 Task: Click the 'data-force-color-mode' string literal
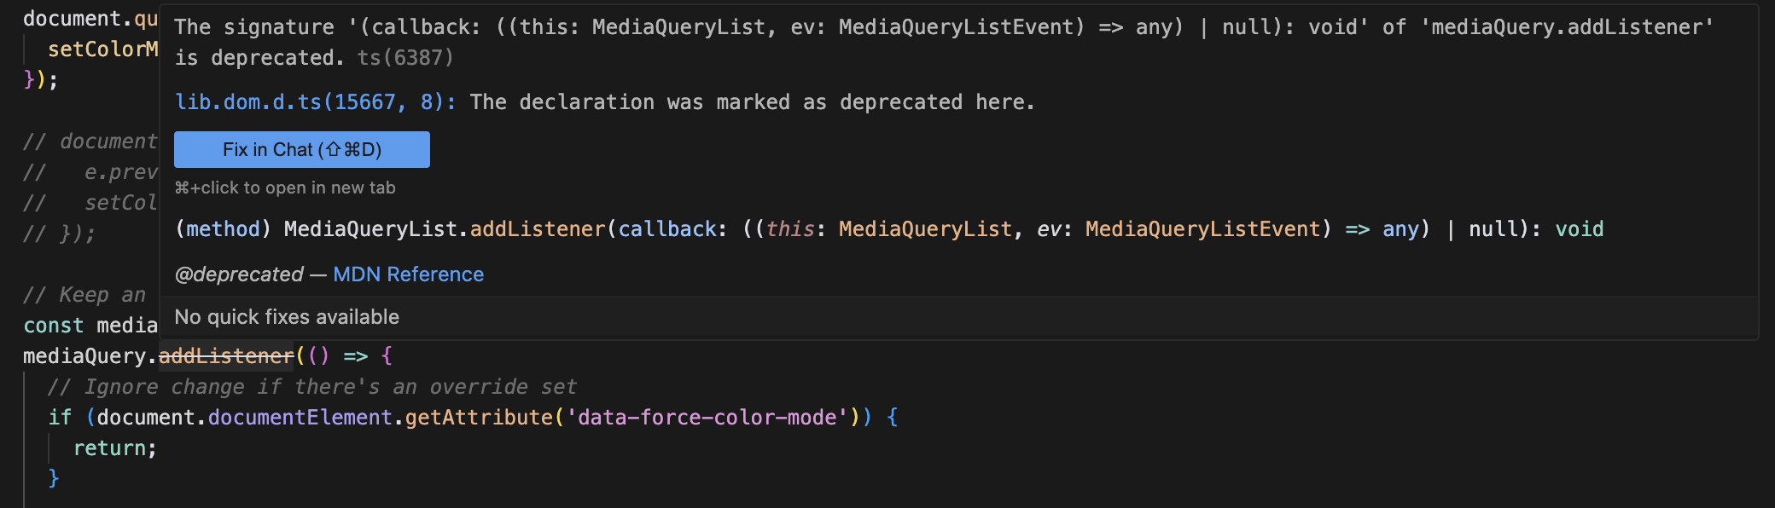click(x=707, y=417)
